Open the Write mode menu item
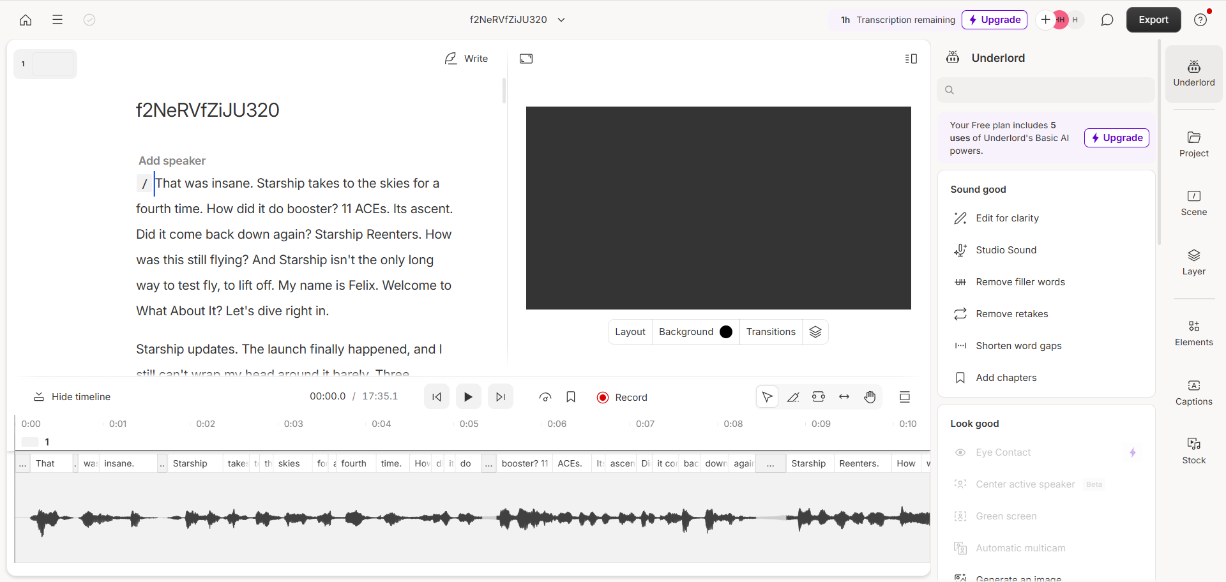1226x582 pixels. pyautogui.click(x=467, y=58)
